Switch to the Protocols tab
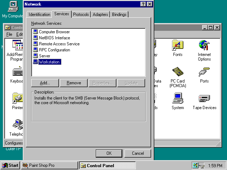This screenshot has width=227, height=170. 81,15
